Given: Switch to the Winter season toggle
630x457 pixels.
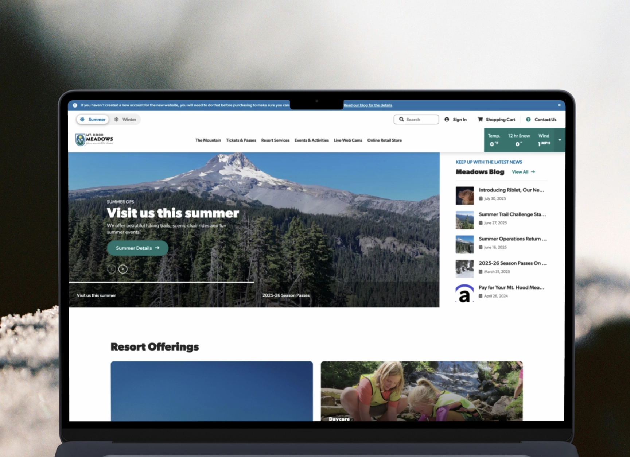Looking at the screenshot, I should [x=125, y=119].
